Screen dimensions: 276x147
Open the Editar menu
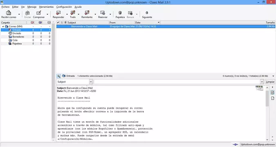[15, 7]
